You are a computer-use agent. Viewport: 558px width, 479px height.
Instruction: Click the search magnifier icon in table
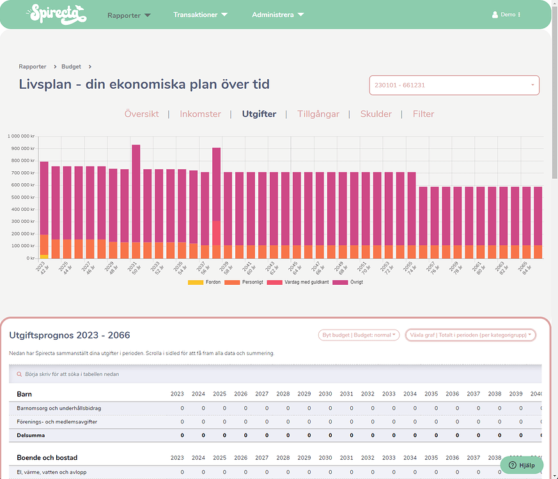coord(18,374)
